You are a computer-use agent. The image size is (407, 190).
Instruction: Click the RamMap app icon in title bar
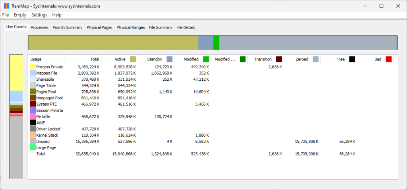point(6,6)
